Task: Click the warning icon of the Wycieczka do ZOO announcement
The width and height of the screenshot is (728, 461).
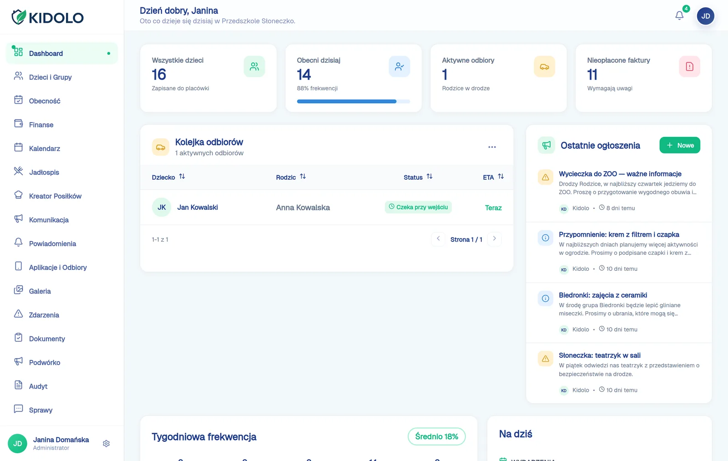Action: (x=546, y=177)
